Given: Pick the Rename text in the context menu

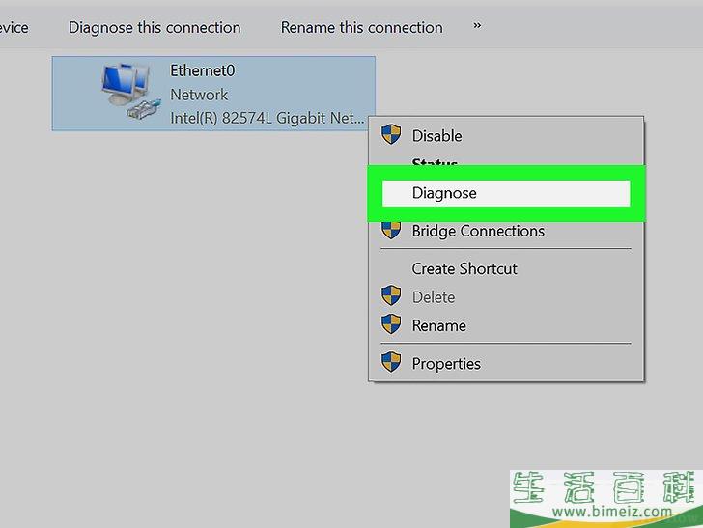Looking at the screenshot, I should [x=438, y=325].
